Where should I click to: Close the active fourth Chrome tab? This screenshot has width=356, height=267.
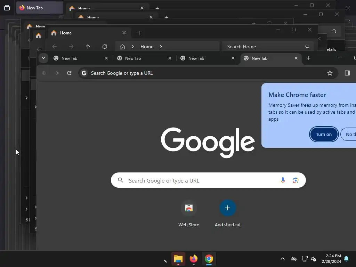(296, 58)
